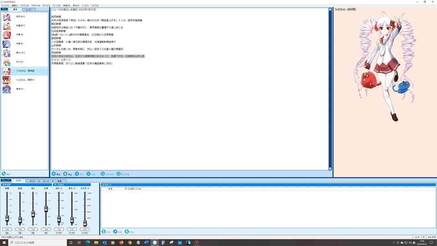Switch to the 標準 voice list tab
Screen dimensions: 437x246
(15, 10)
